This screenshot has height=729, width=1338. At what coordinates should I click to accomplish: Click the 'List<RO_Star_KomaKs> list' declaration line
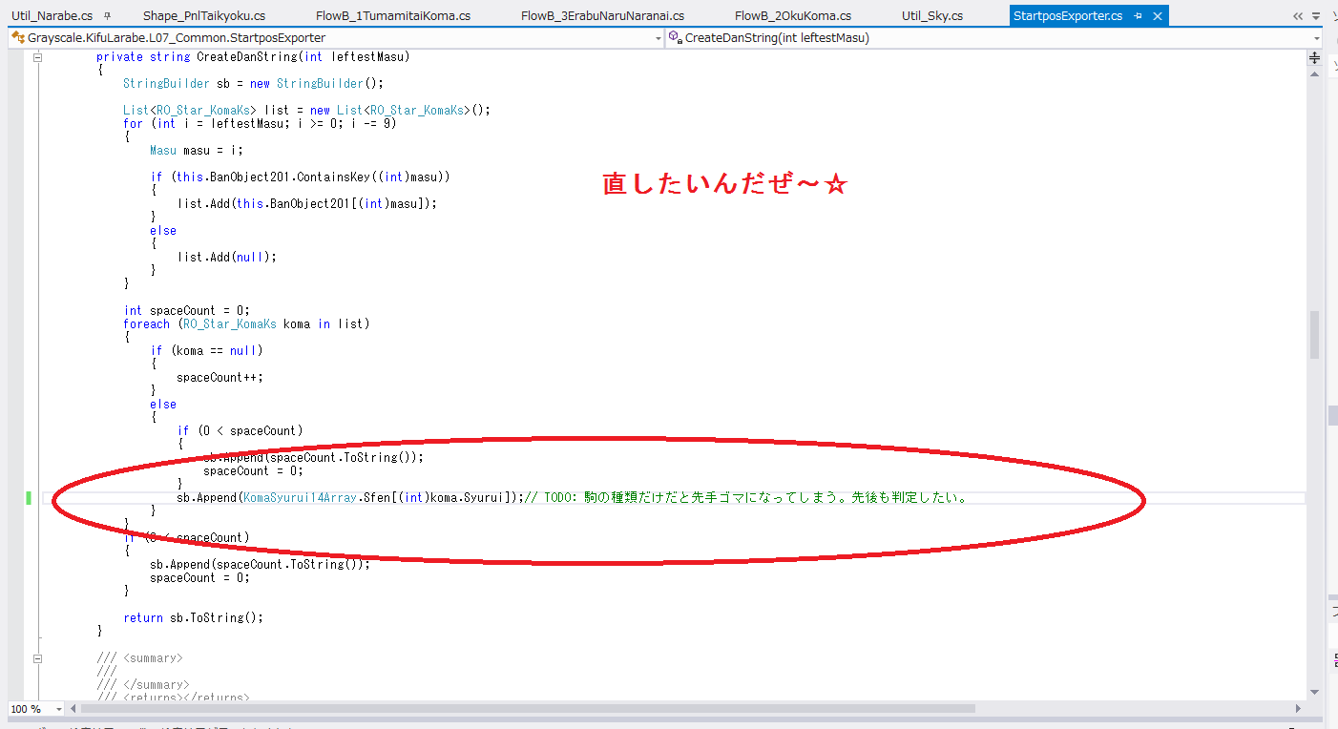tap(306, 111)
